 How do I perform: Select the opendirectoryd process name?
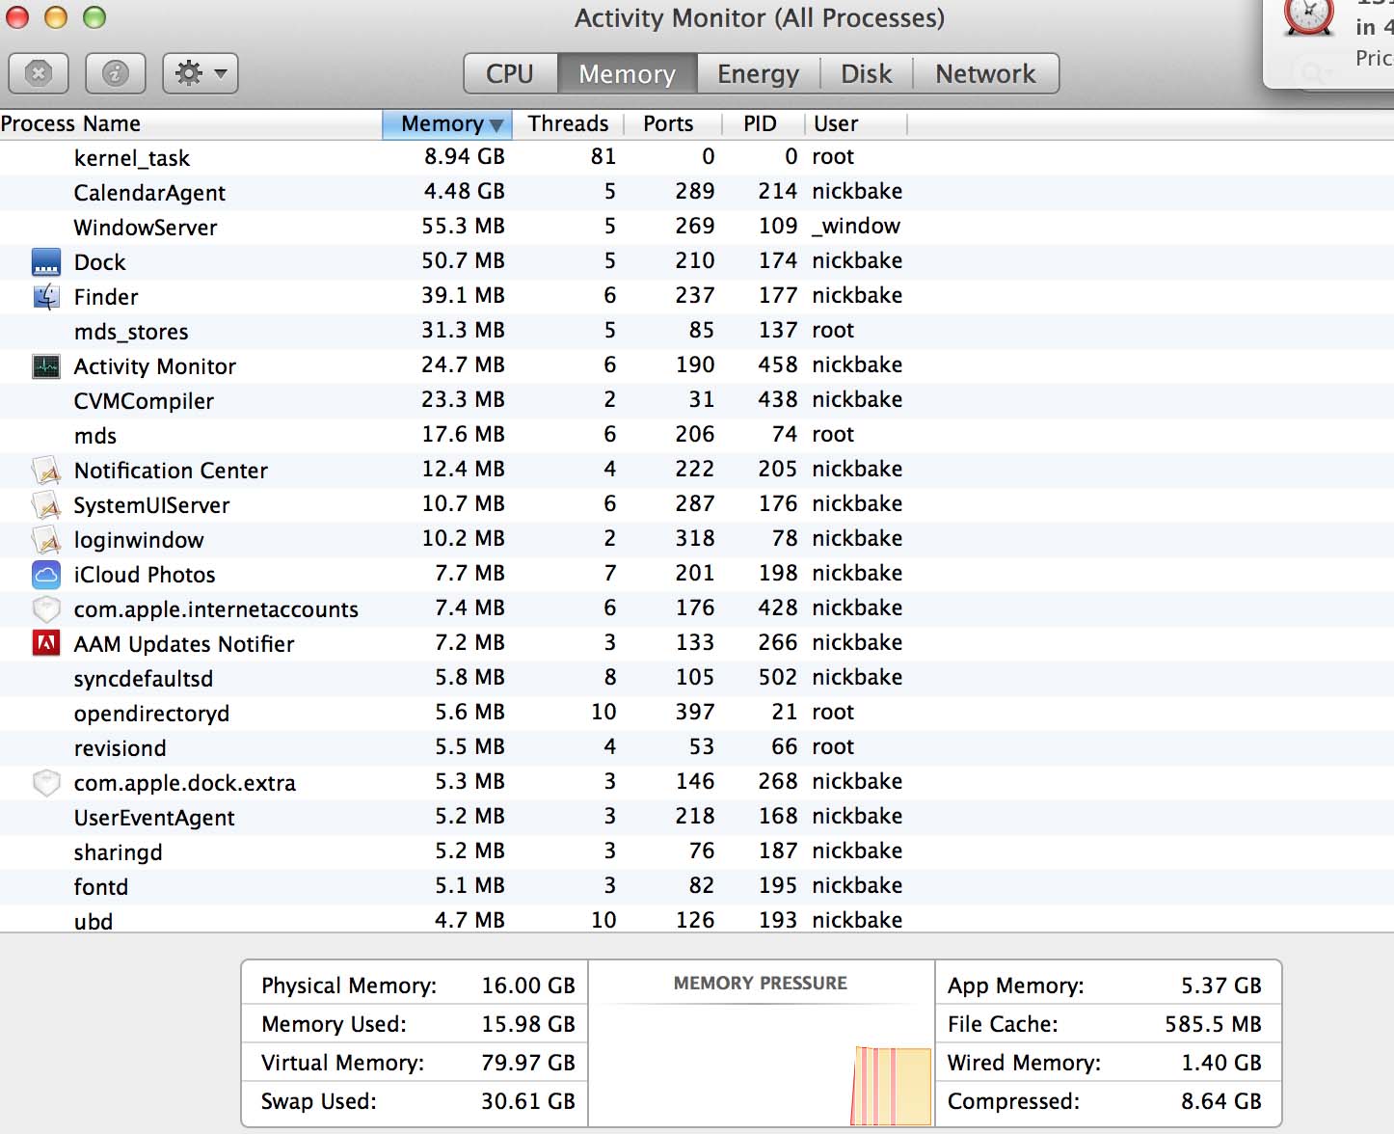tap(151, 714)
